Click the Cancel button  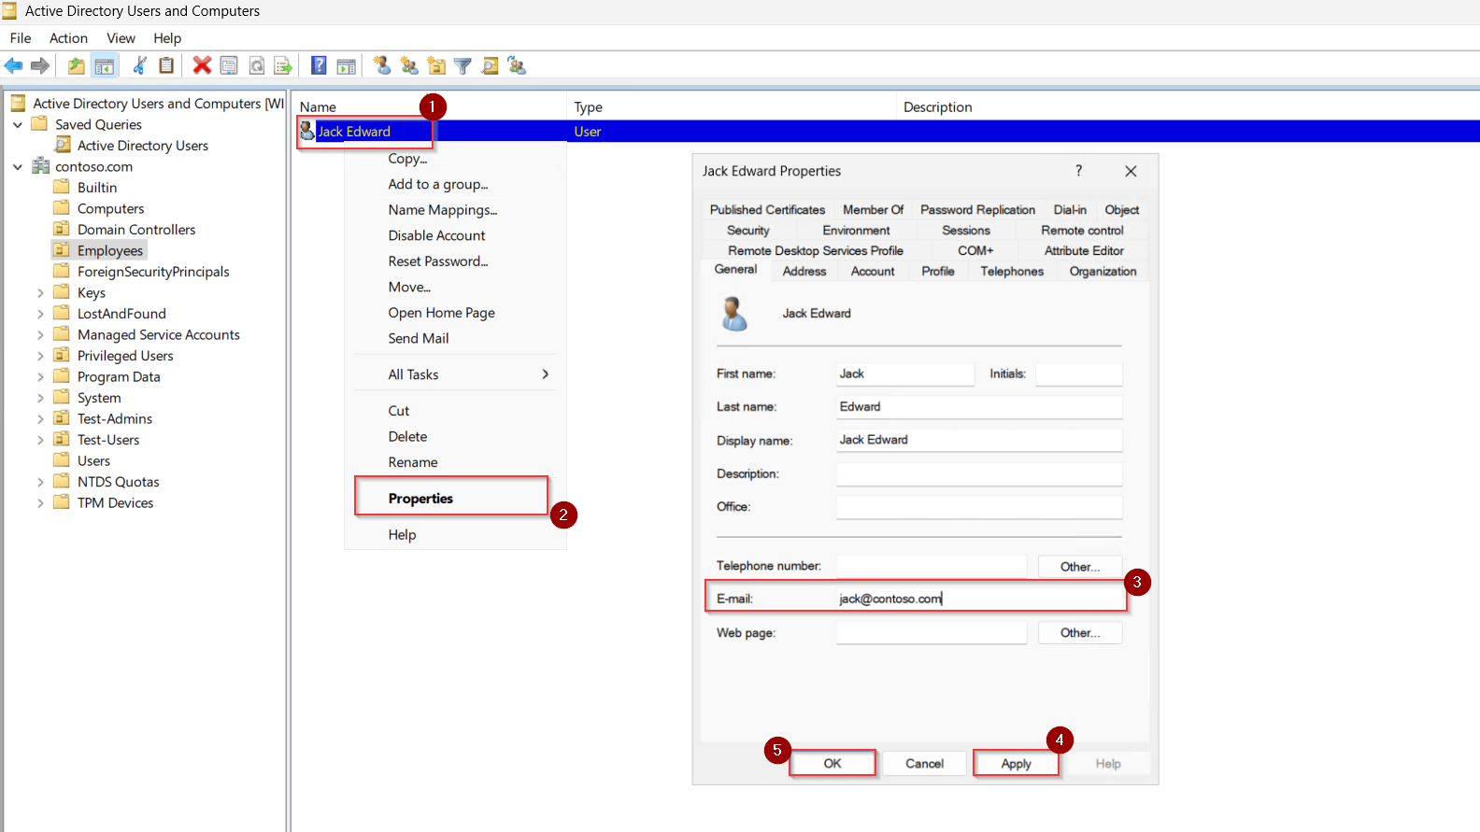pos(924,764)
